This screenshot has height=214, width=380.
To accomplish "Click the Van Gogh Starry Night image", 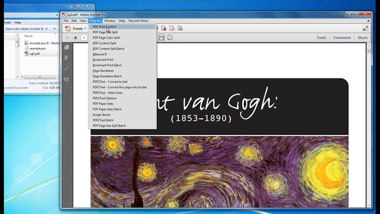I will (x=219, y=172).
